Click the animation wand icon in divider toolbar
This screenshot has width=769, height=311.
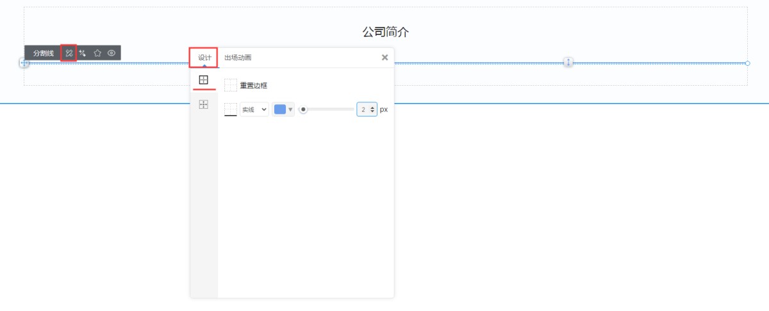[83, 53]
